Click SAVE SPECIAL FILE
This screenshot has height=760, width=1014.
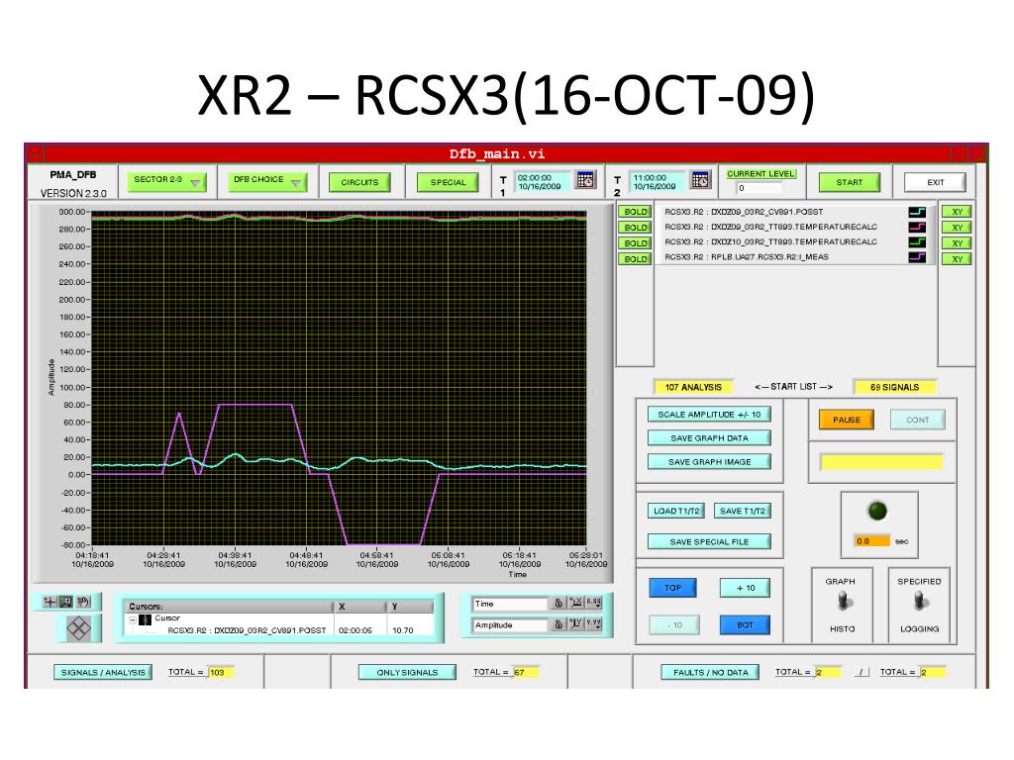pos(709,541)
